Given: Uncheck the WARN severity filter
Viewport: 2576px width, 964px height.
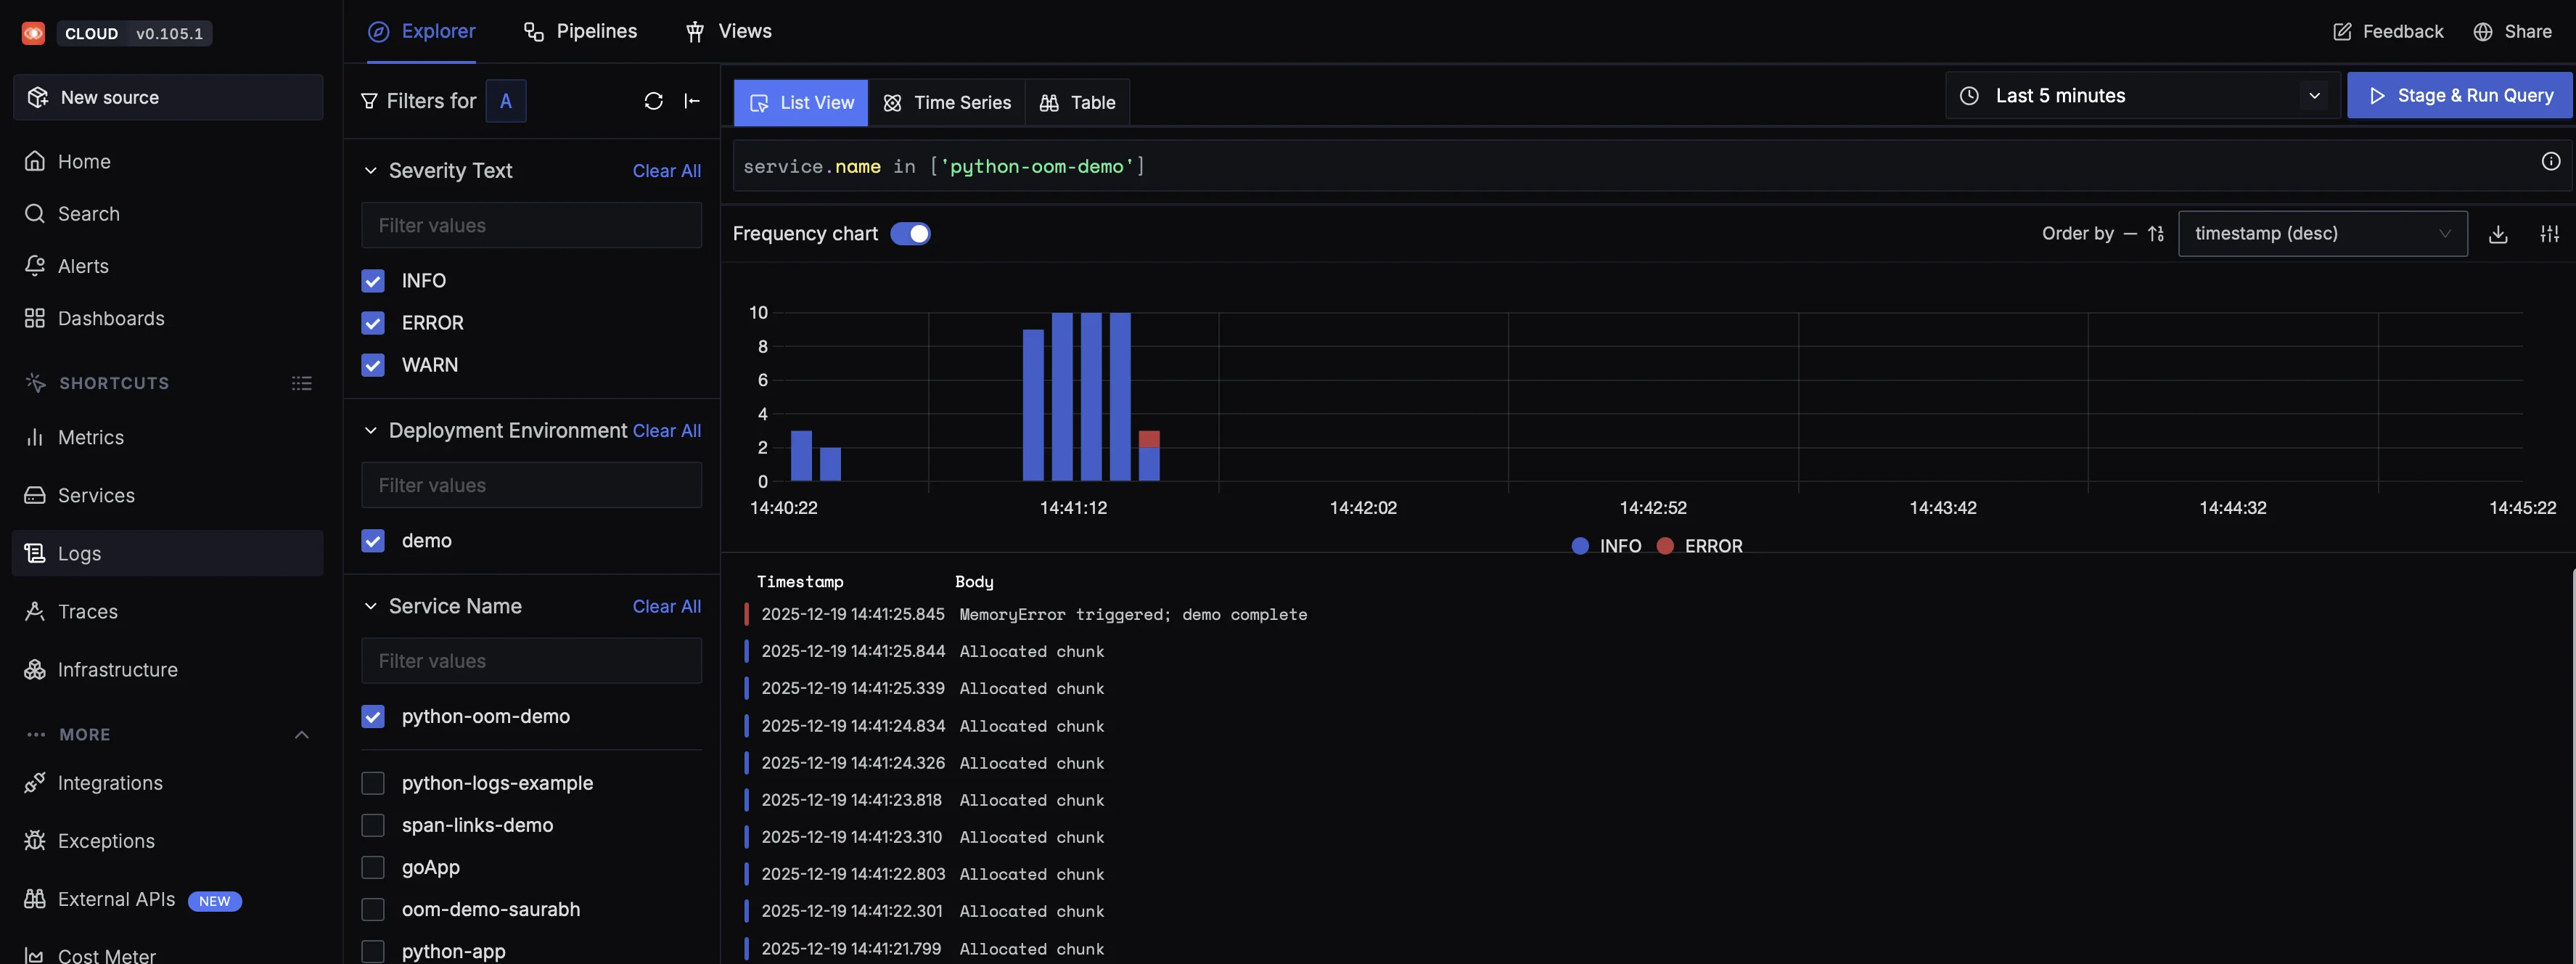Looking at the screenshot, I should tap(373, 365).
